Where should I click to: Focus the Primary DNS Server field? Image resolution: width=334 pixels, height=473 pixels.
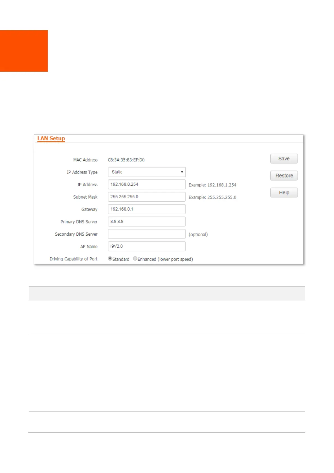pos(147,221)
